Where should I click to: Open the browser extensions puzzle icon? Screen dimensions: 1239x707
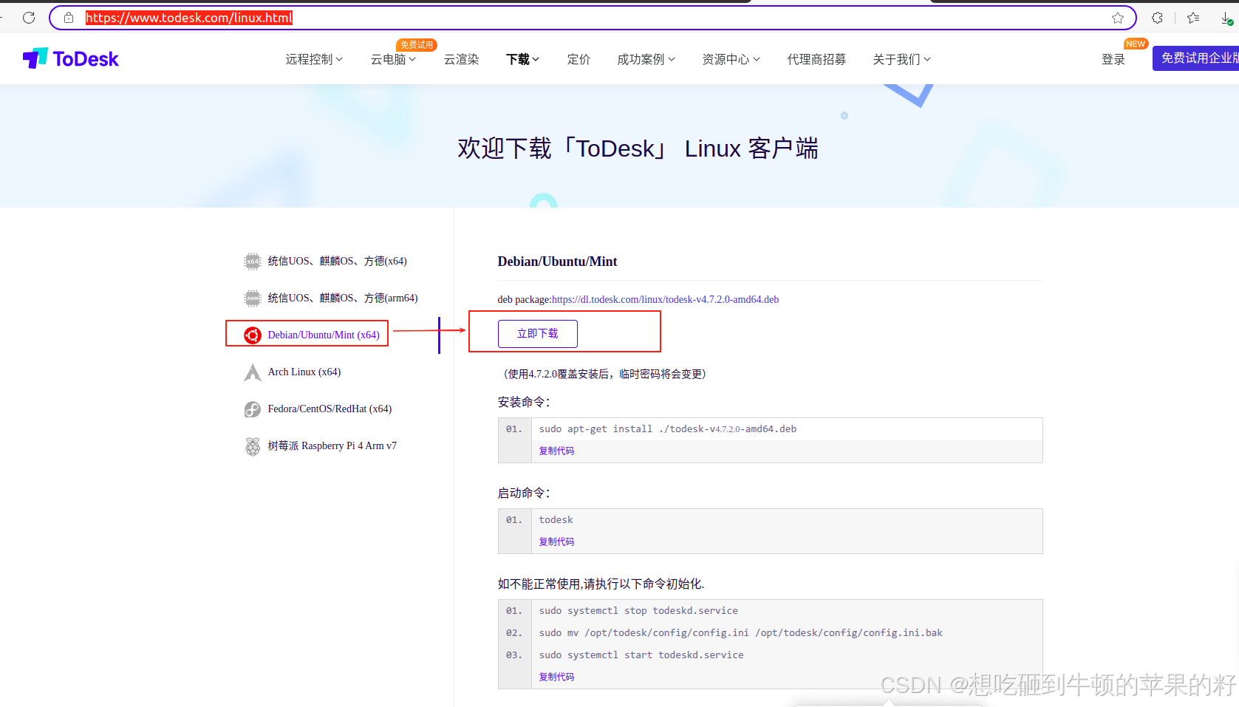click(x=1157, y=18)
